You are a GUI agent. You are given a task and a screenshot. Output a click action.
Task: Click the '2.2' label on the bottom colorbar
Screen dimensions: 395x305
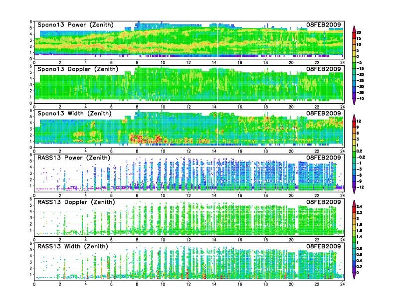[359, 213]
